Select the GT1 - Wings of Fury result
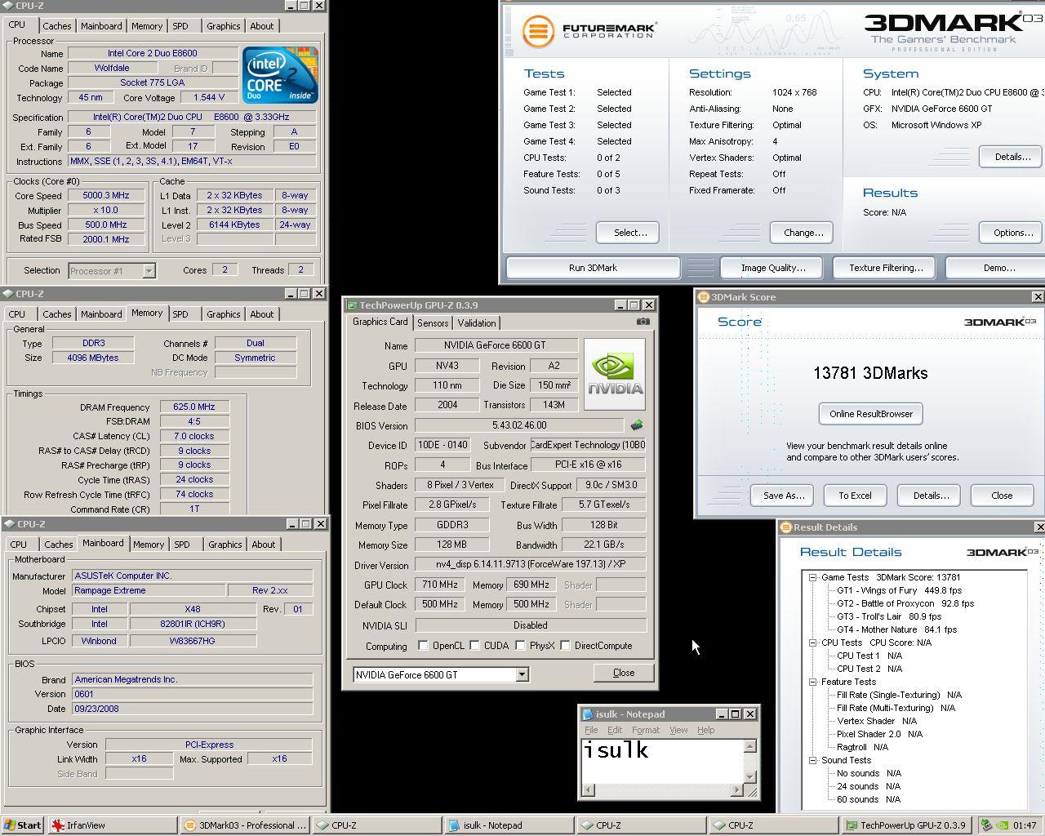This screenshot has width=1045, height=836. pyautogui.click(x=899, y=590)
